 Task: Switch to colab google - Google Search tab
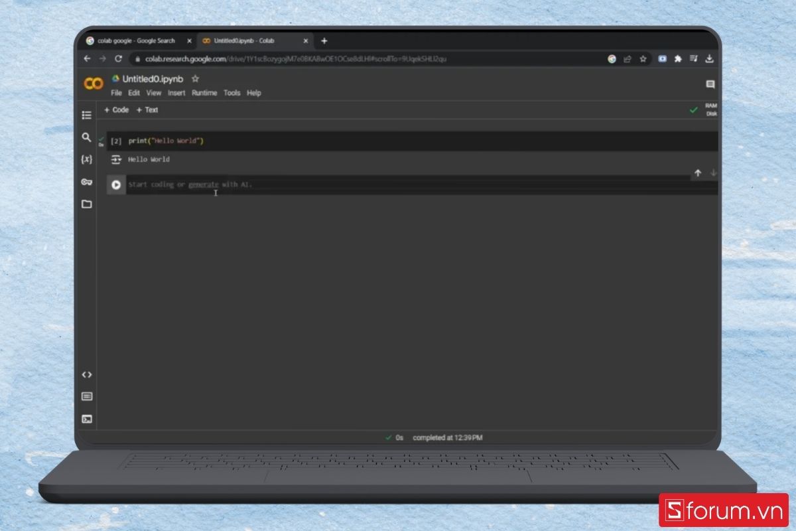[137, 40]
